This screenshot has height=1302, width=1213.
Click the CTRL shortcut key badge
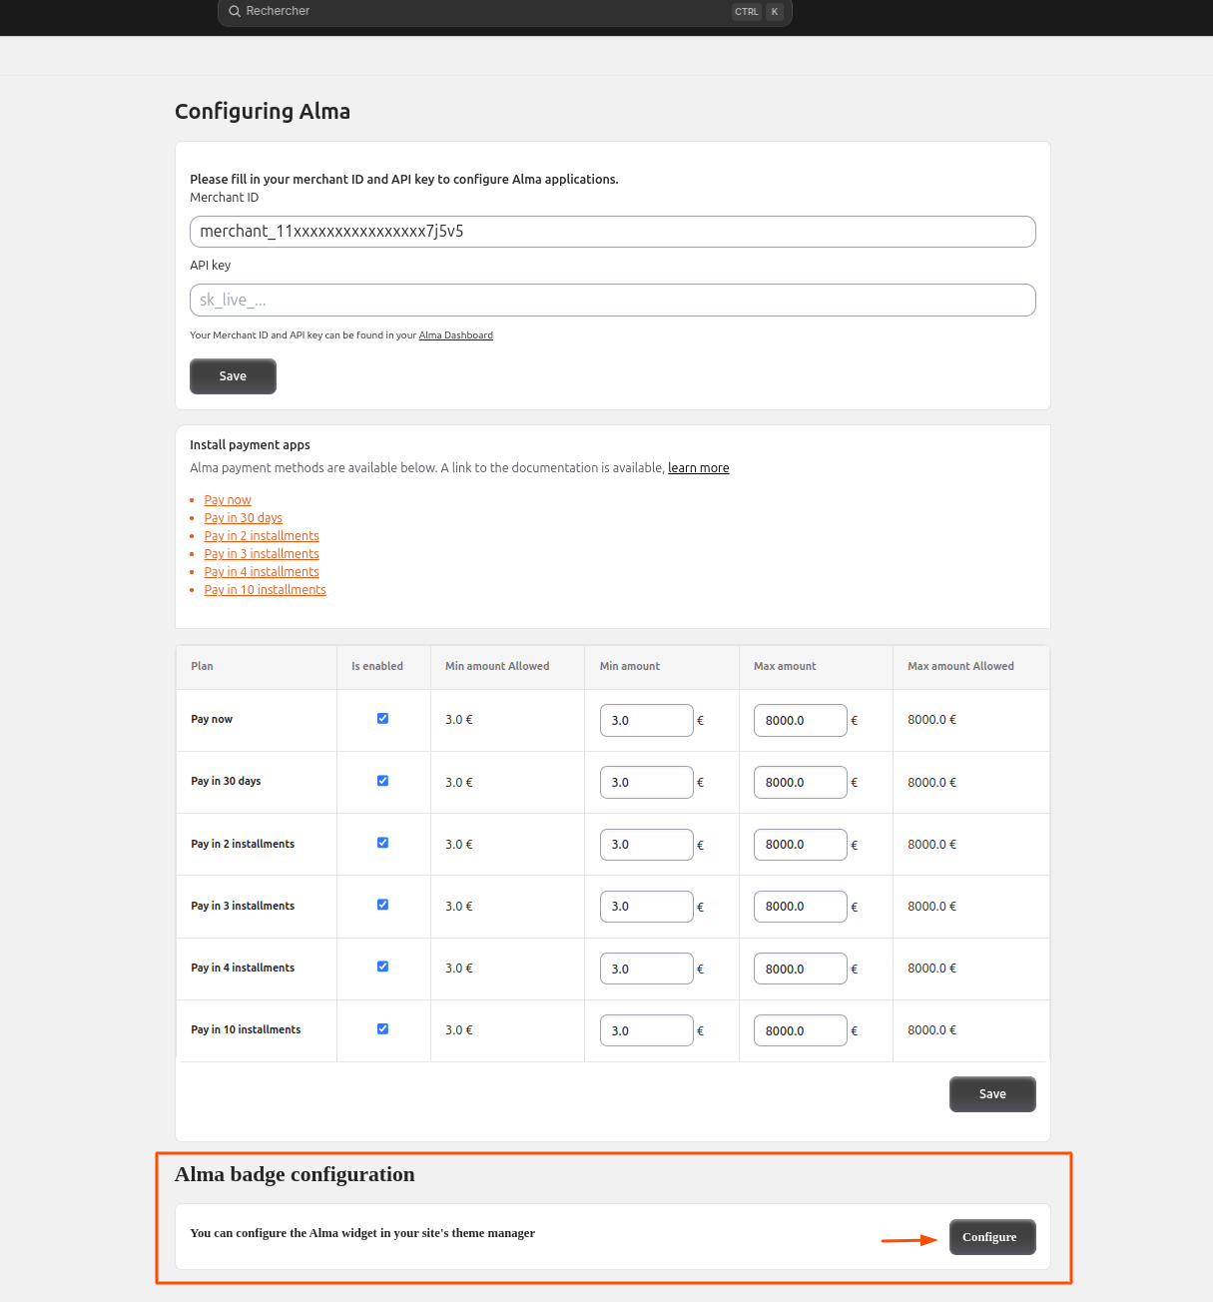coord(747,12)
